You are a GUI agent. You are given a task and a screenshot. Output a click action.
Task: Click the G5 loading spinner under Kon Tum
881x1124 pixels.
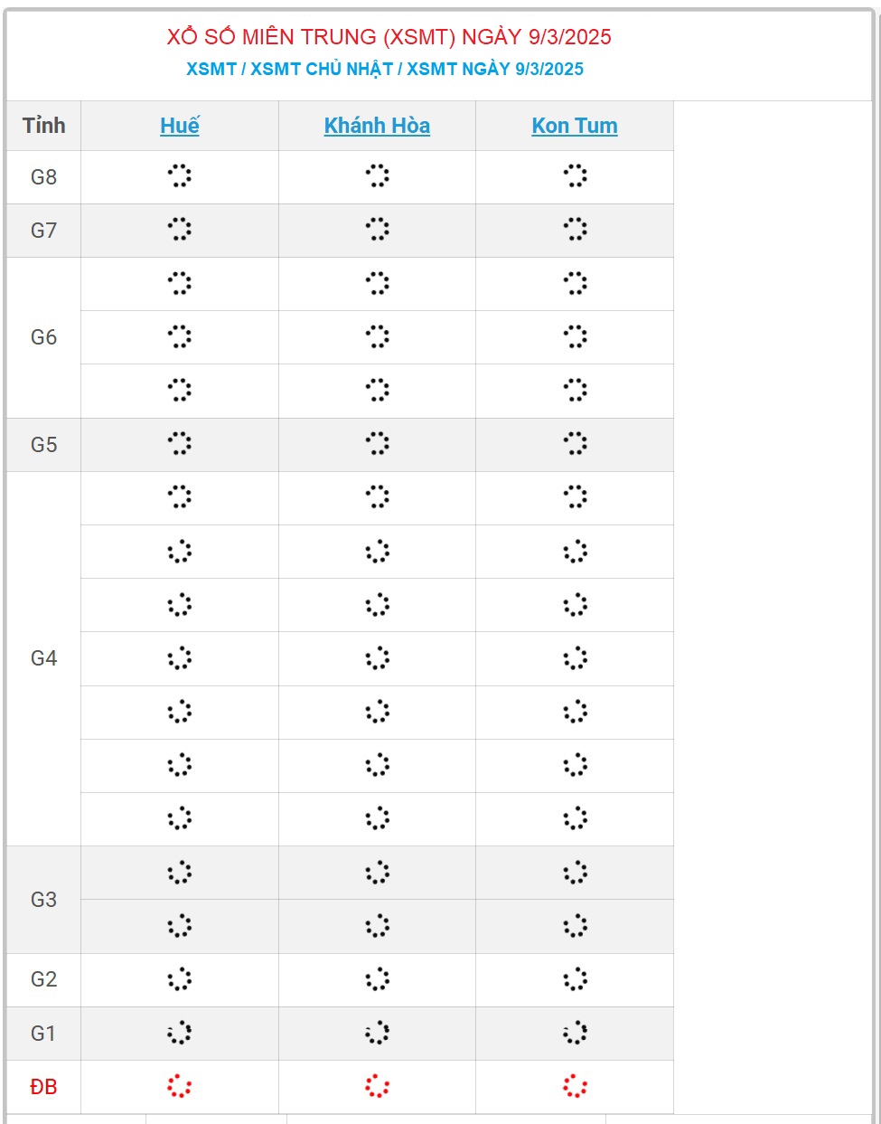(575, 444)
